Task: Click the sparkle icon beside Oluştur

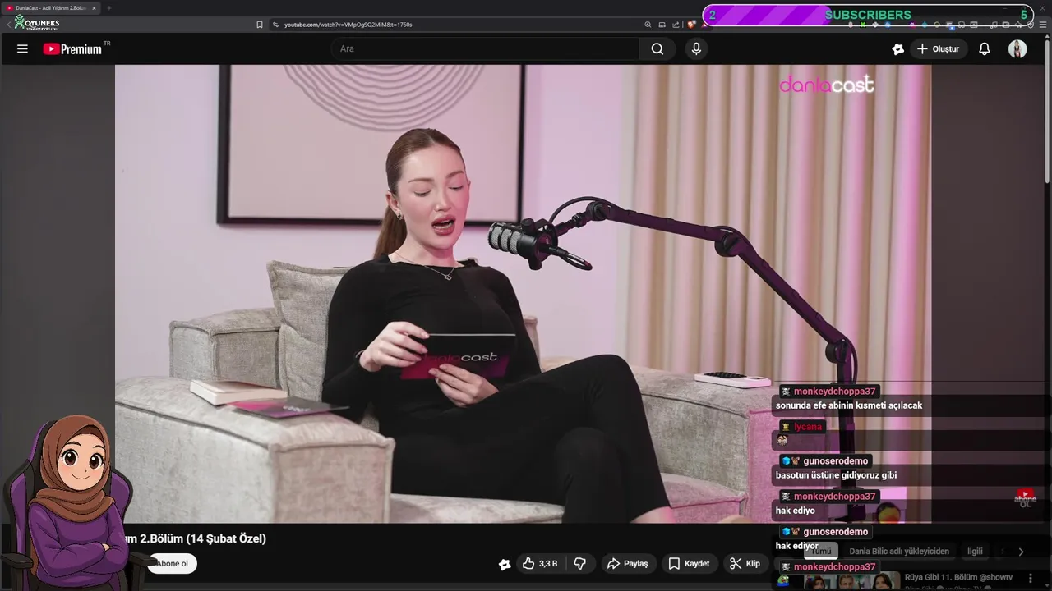Action: tap(897, 49)
